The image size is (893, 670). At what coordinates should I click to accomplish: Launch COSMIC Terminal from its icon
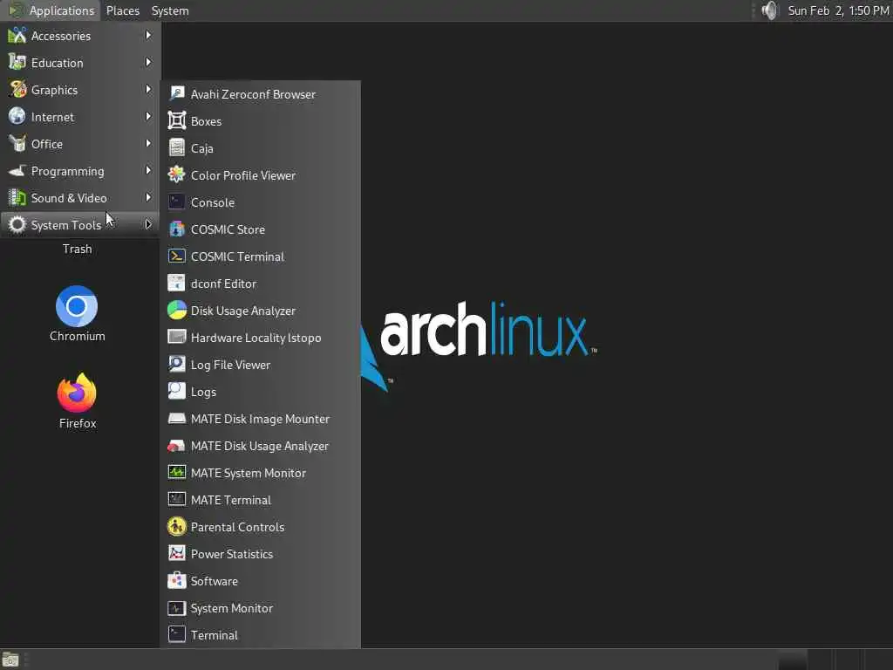176,256
